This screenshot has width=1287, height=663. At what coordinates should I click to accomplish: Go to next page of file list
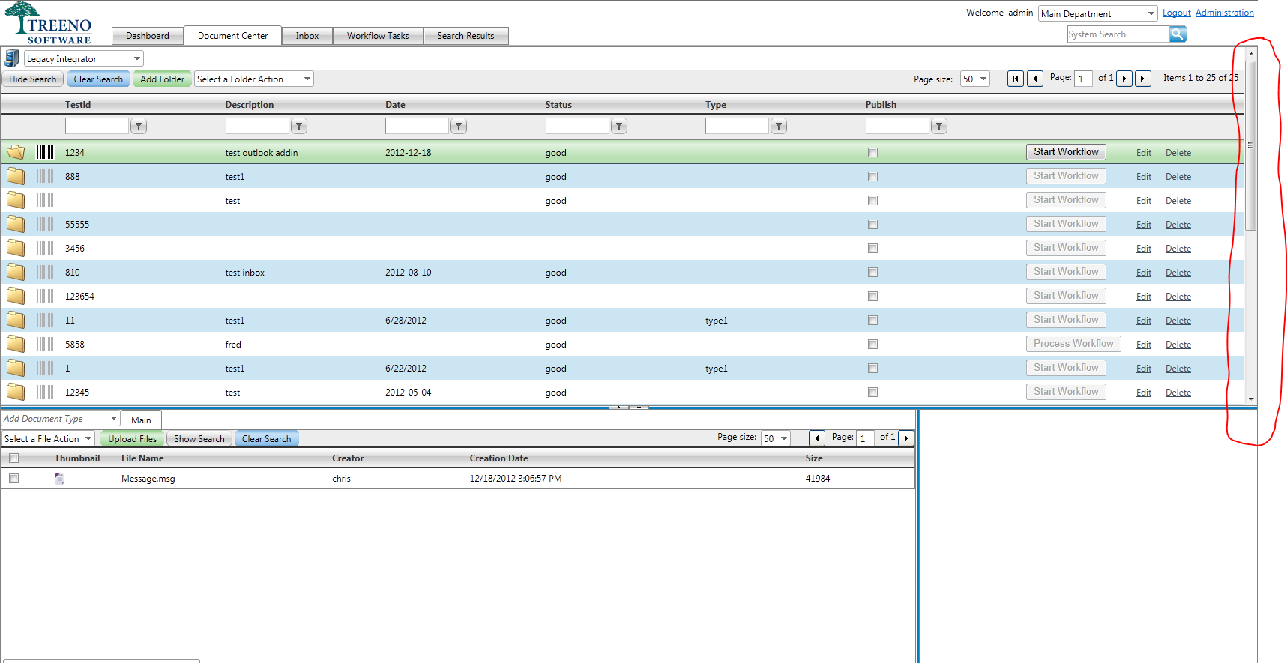pyautogui.click(x=906, y=438)
